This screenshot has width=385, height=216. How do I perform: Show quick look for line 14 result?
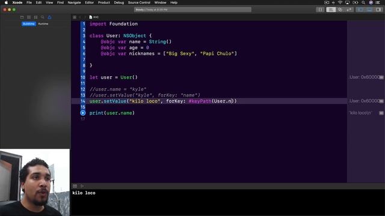[x=381, y=101]
